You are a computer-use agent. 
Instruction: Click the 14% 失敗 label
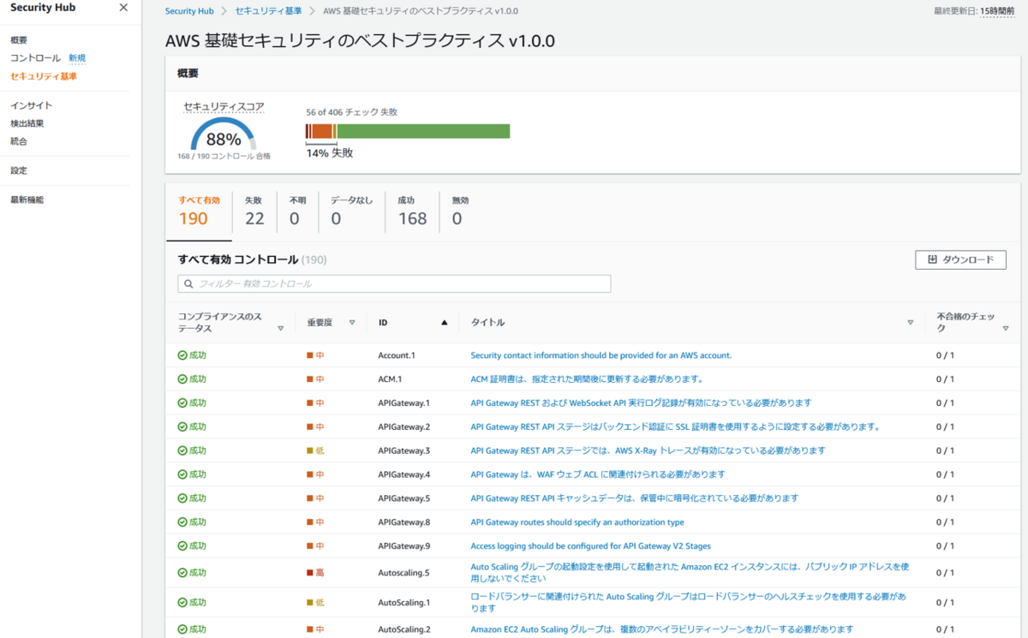click(330, 153)
